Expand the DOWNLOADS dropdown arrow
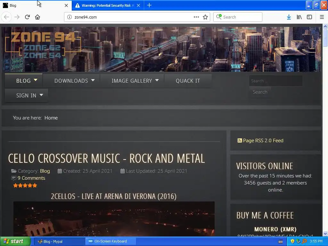 coord(93,80)
